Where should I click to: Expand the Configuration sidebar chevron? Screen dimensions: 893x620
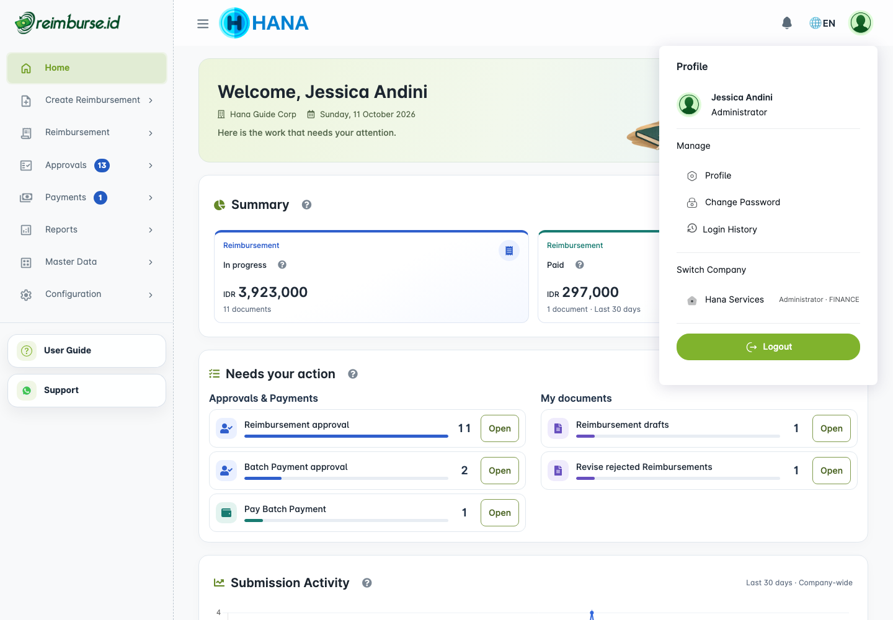(x=151, y=294)
